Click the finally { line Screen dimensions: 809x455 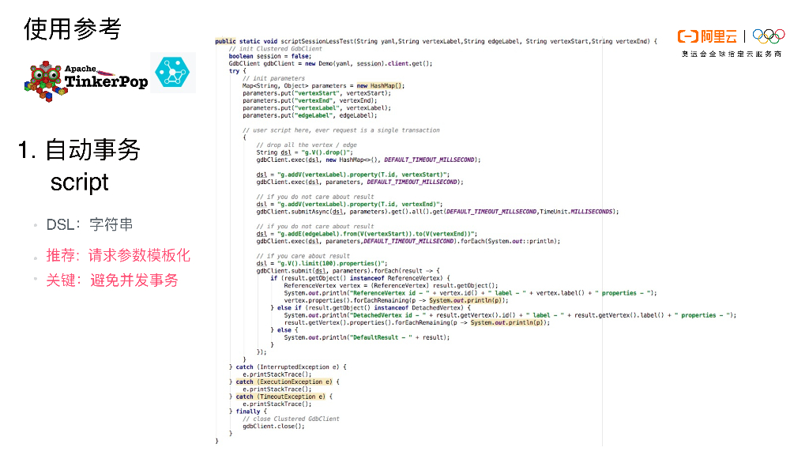(248, 412)
